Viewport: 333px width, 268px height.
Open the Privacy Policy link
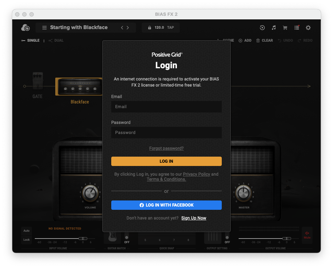pyautogui.click(x=196, y=174)
